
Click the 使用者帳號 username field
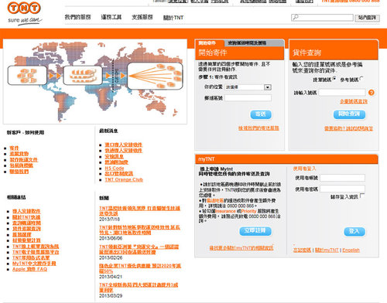click(x=342, y=178)
